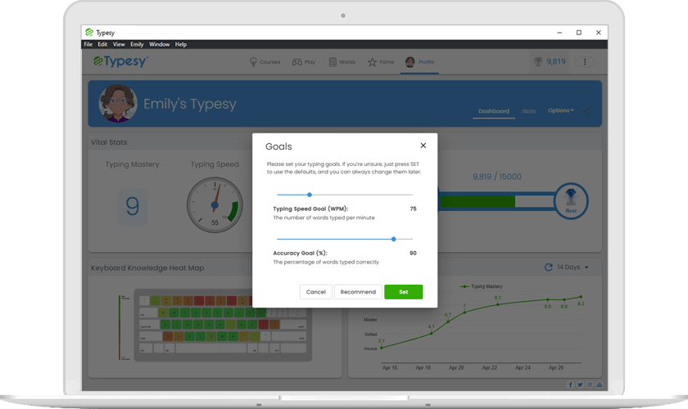Click the Cancel button

316,292
